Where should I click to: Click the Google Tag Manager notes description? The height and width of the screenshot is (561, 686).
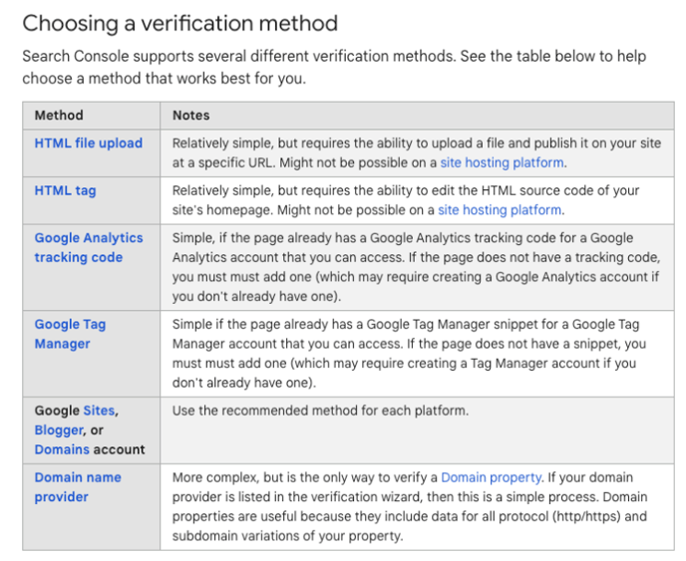(409, 353)
